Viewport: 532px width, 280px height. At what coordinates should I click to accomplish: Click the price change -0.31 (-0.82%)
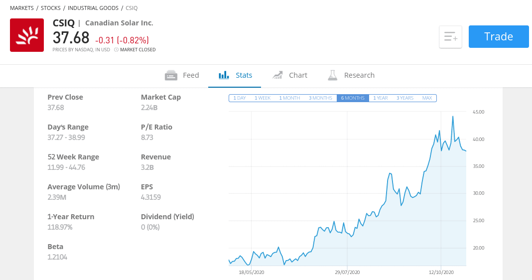[x=122, y=40]
